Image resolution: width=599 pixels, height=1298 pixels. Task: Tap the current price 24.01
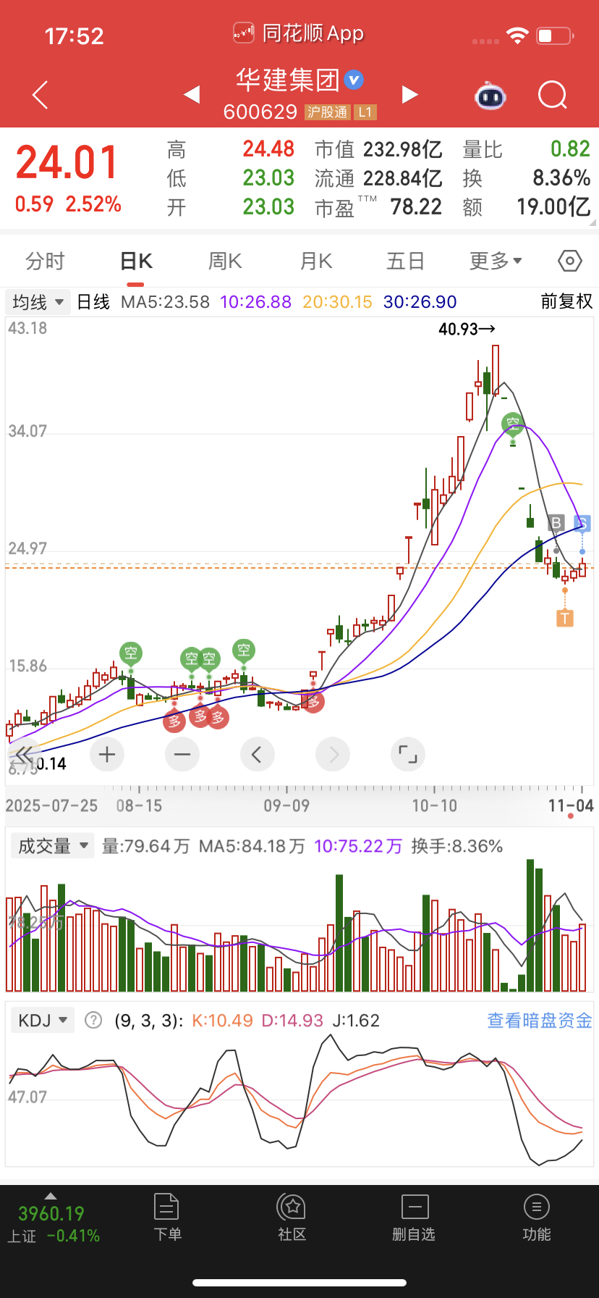click(x=67, y=162)
